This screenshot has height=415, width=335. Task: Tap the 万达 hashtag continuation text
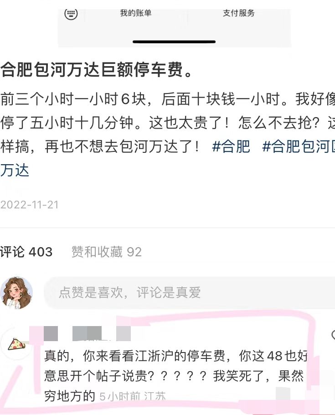click(x=15, y=170)
